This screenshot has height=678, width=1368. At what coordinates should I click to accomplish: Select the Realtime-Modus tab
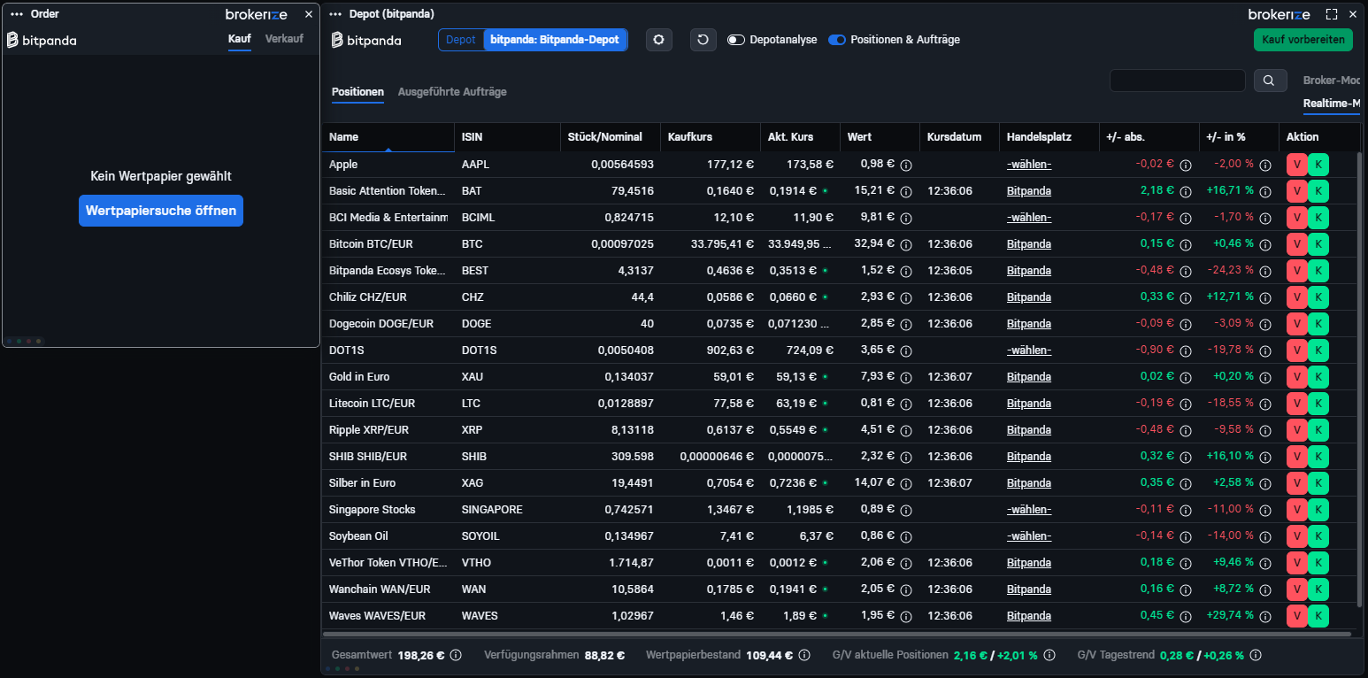coord(1332,104)
